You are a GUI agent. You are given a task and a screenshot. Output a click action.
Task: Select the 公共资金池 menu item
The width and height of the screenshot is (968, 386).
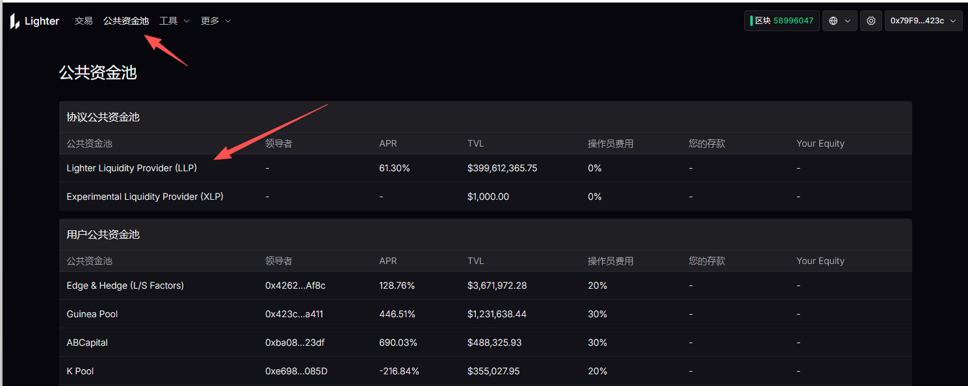tap(126, 20)
